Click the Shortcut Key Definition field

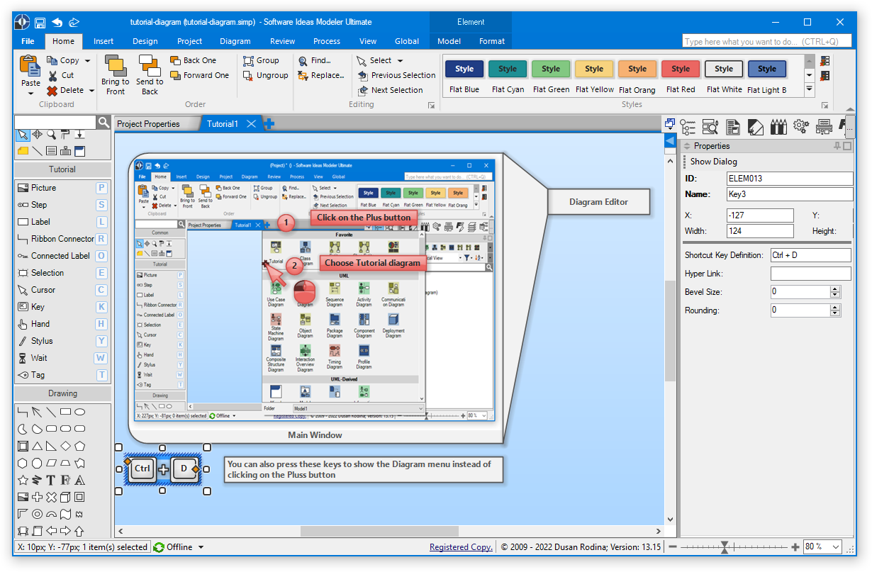pyautogui.click(x=810, y=255)
